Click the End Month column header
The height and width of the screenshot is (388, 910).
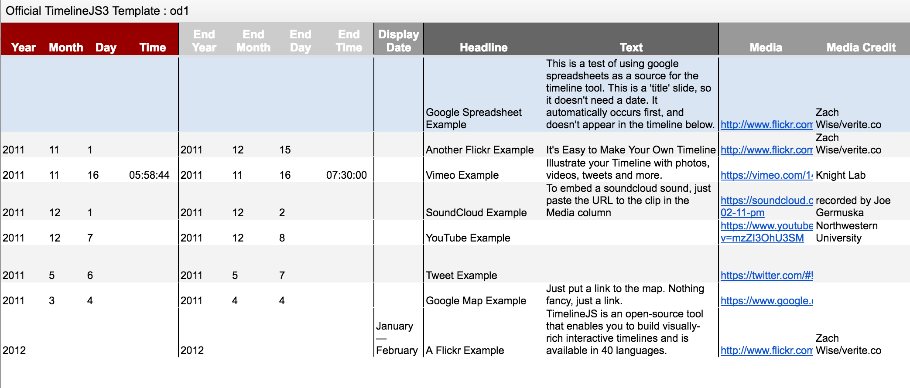click(x=253, y=41)
